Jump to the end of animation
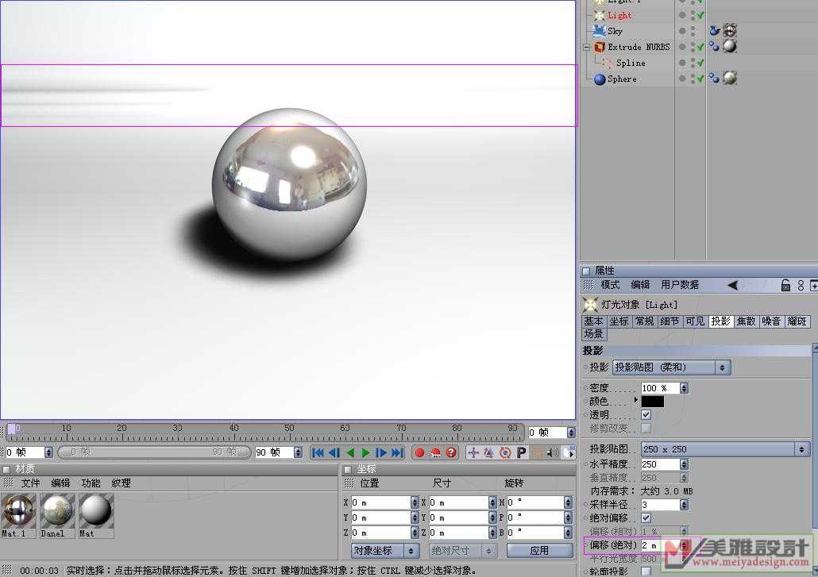 pyautogui.click(x=397, y=452)
